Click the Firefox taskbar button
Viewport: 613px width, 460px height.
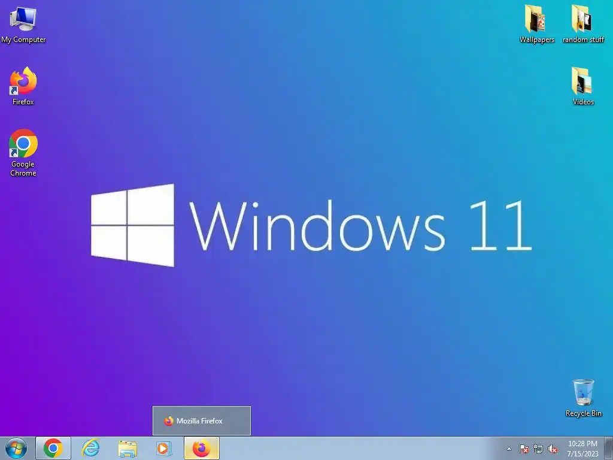[x=201, y=448]
